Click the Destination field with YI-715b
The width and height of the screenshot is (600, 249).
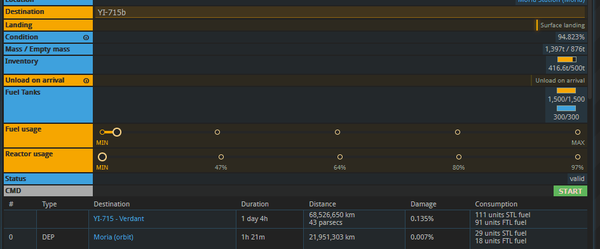pyautogui.click(x=340, y=12)
